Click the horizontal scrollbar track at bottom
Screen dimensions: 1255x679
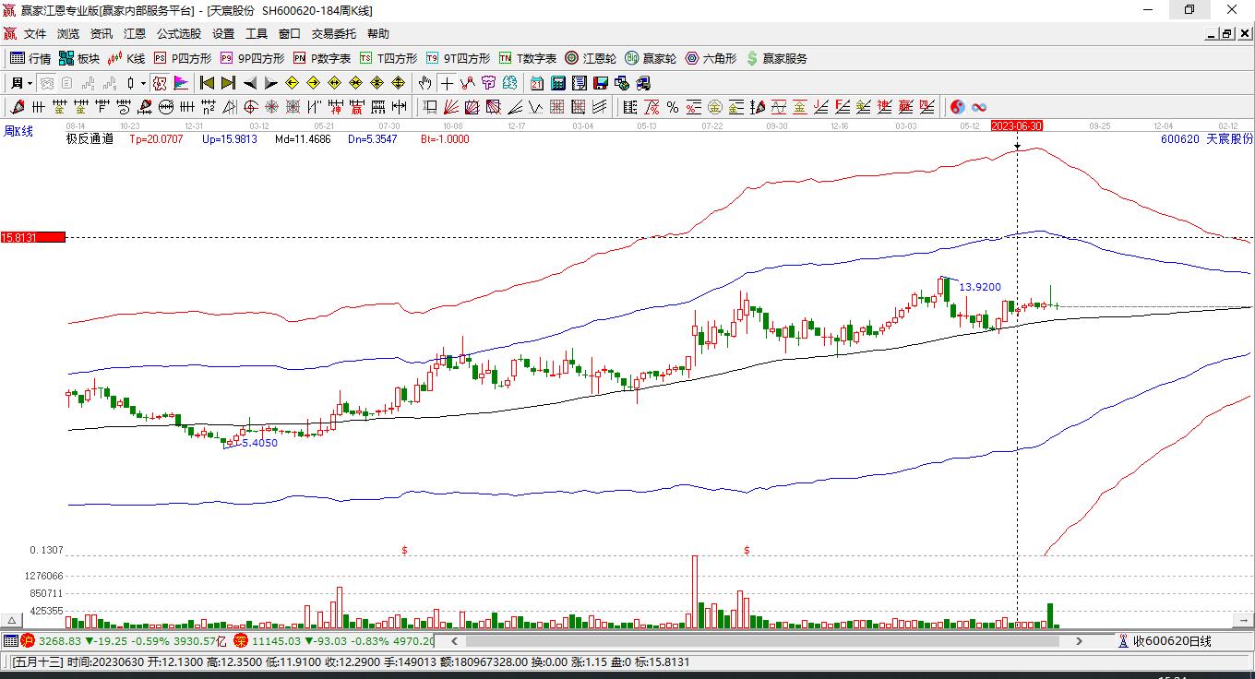click(x=766, y=640)
